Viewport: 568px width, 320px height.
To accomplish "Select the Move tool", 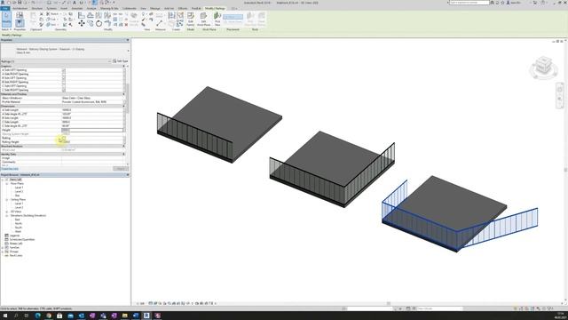I will coord(82,24).
